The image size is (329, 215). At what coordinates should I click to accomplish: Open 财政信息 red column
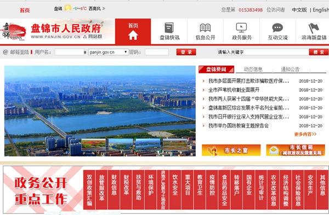pos(114,190)
